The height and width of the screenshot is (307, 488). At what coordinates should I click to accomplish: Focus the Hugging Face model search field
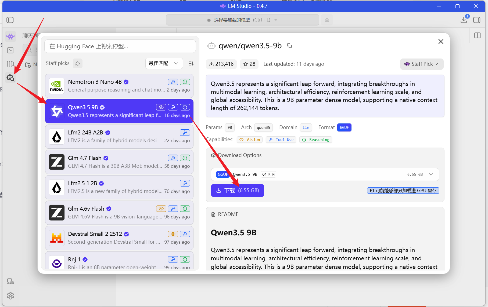point(120,46)
